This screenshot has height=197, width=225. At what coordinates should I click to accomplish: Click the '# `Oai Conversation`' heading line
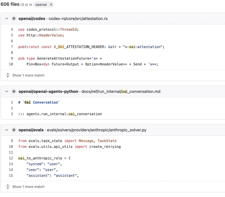coord(39,102)
